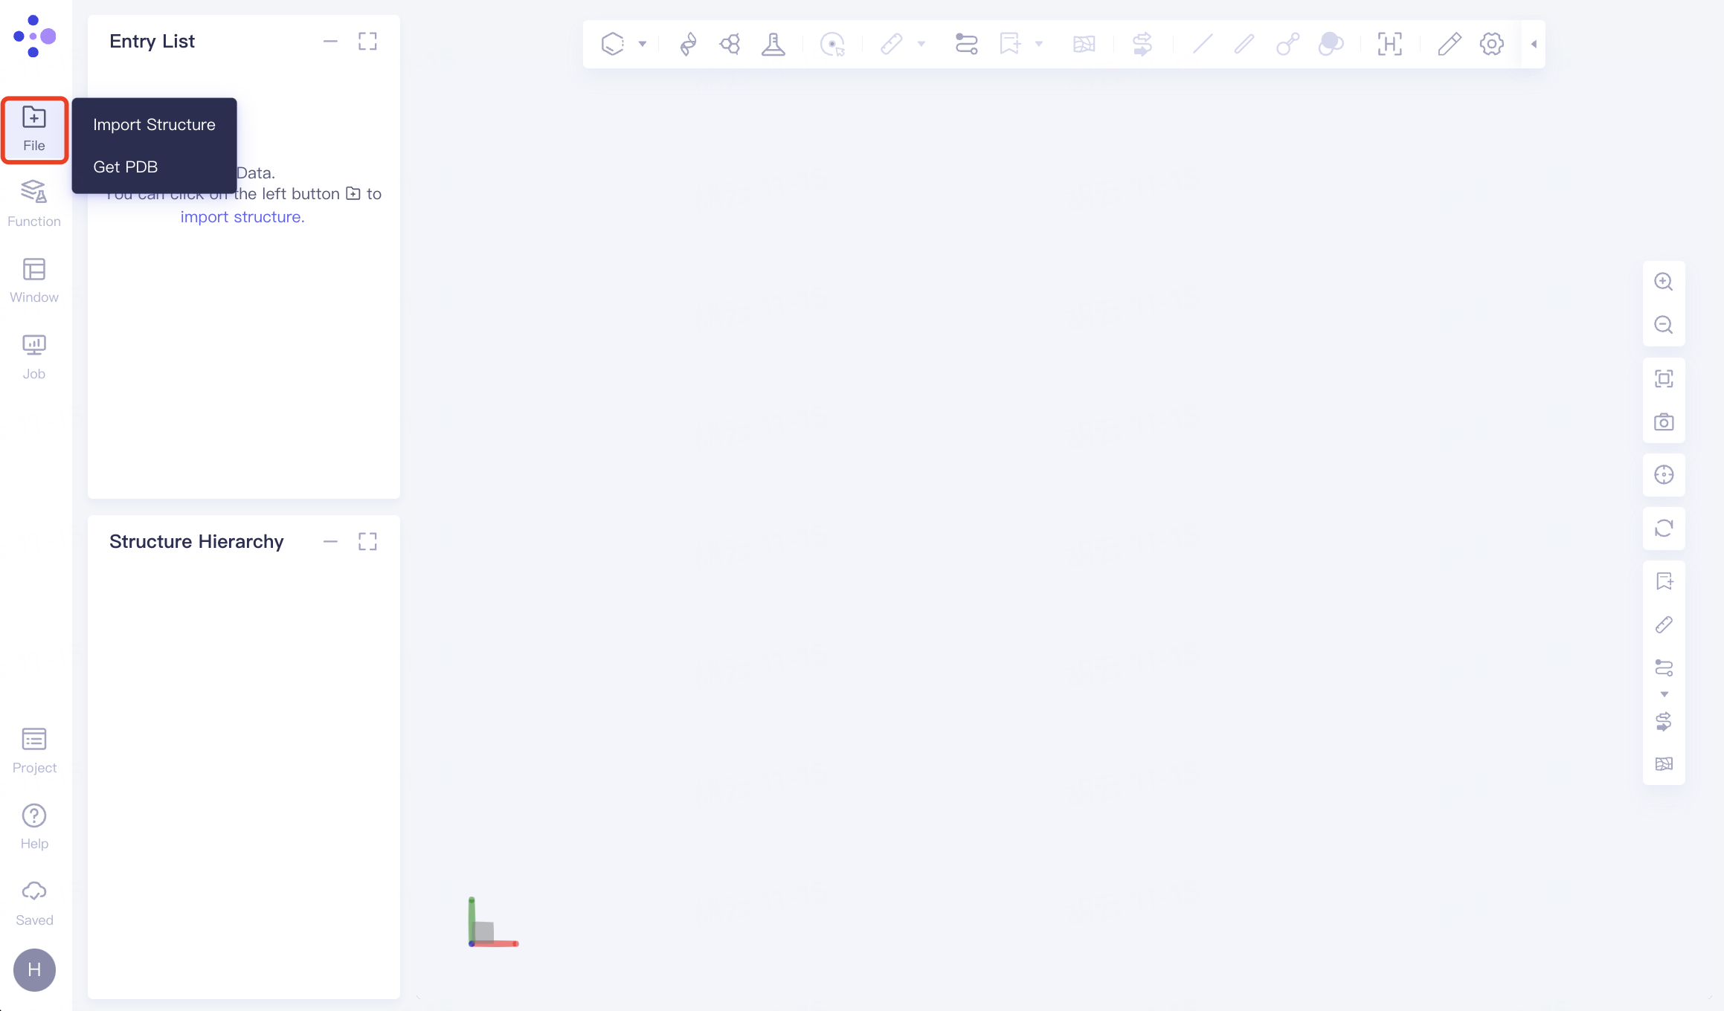Open the measurement ruler dropdown arrow
The image size is (1724, 1011).
point(921,44)
